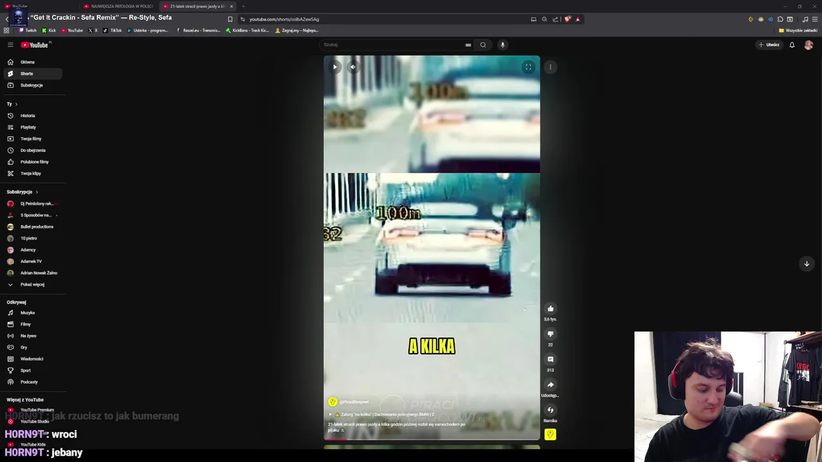
Task: Open Brave Shields icon in address bar
Action: (x=568, y=19)
